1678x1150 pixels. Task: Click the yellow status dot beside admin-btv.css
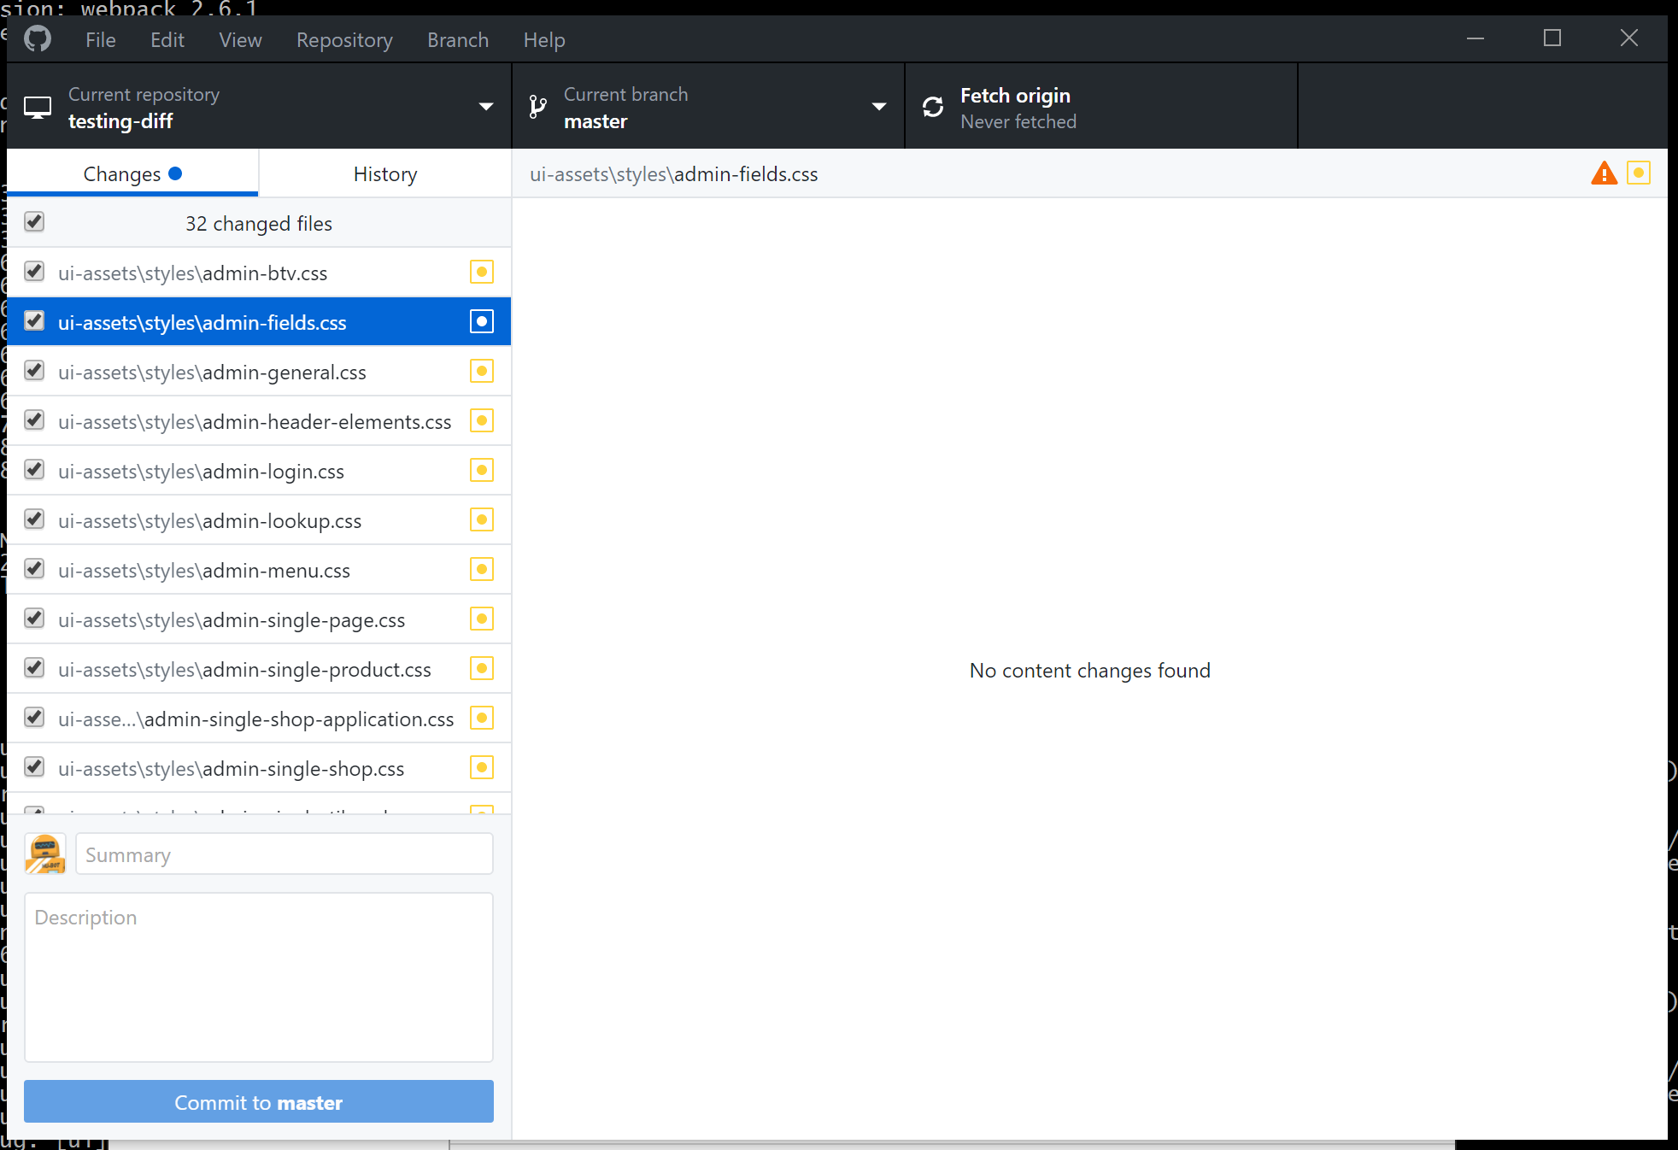[482, 272]
